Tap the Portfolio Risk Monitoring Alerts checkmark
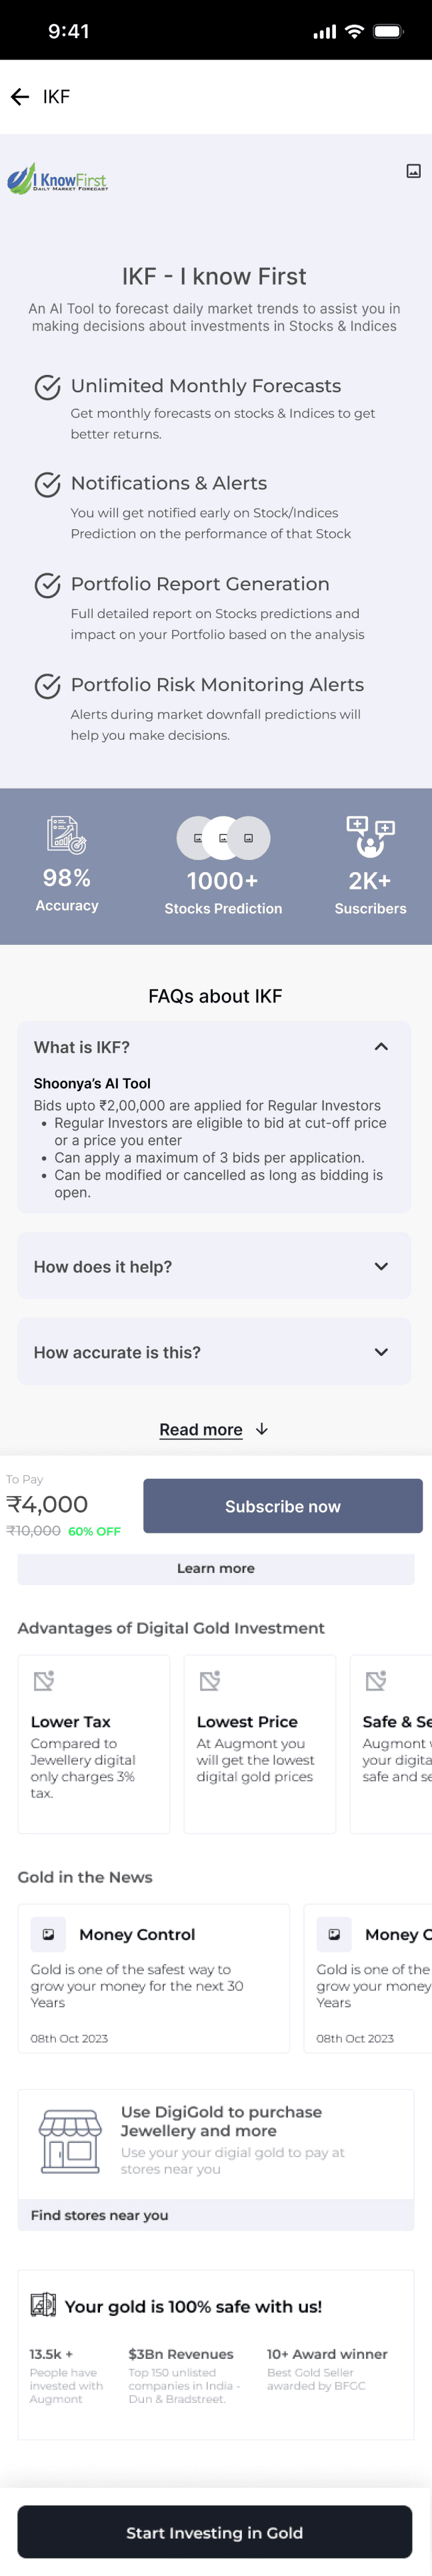This screenshot has width=432, height=2576. pos(48,686)
